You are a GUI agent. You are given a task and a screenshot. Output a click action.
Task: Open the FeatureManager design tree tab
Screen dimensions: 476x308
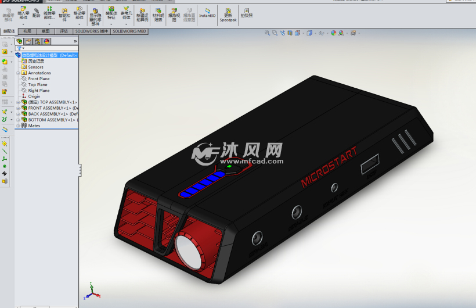(x=19, y=41)
